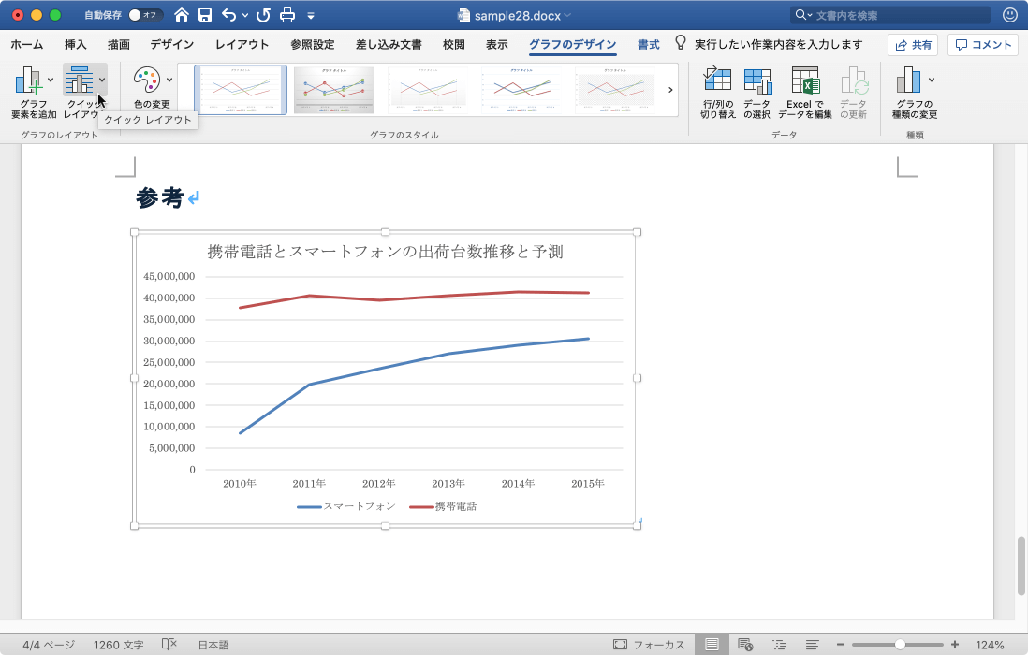Select the スマートフォン legend entry
This screenshot has height=655, width=1028.
point(346,506)
